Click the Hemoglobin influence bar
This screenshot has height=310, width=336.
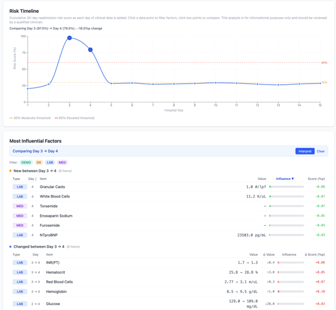coord(291,292)
